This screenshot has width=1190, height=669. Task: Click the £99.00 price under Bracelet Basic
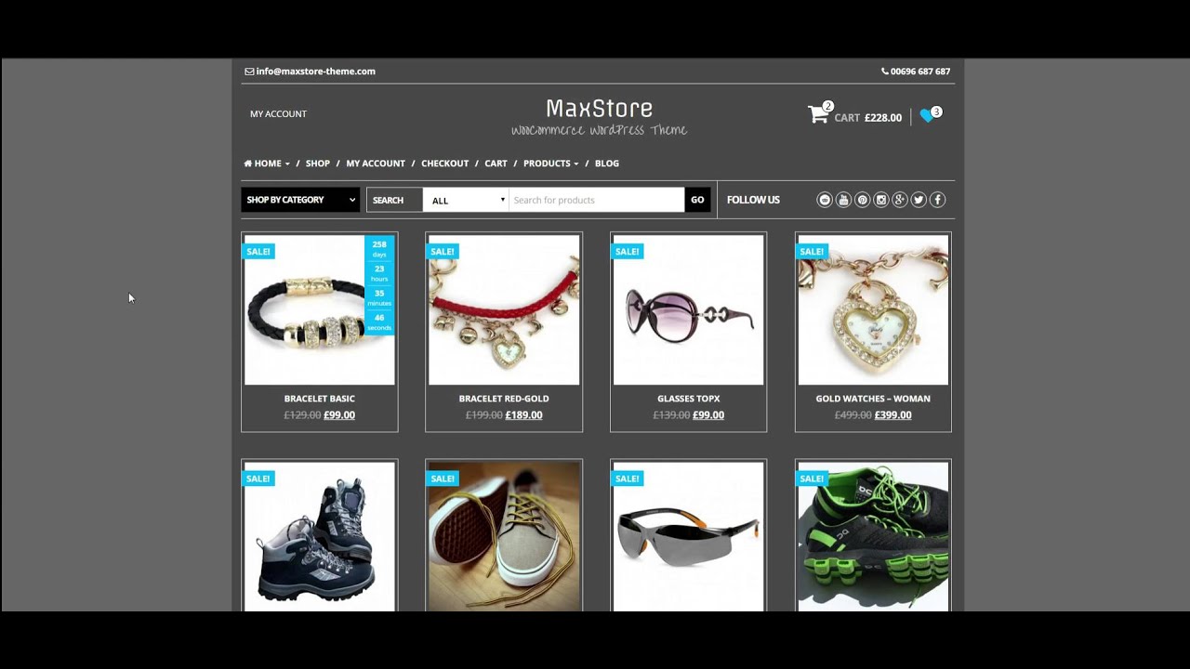339,415
